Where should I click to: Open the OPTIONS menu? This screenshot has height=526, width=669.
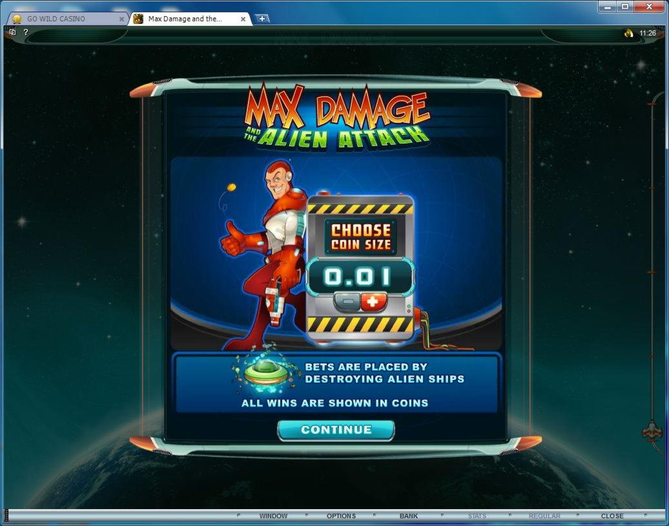pos(341,516)
